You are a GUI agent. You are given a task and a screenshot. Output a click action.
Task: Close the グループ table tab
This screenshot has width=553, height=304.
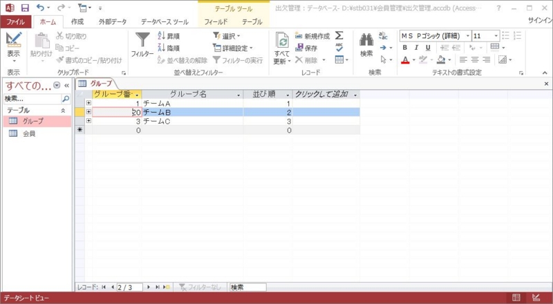click(546, 84)
